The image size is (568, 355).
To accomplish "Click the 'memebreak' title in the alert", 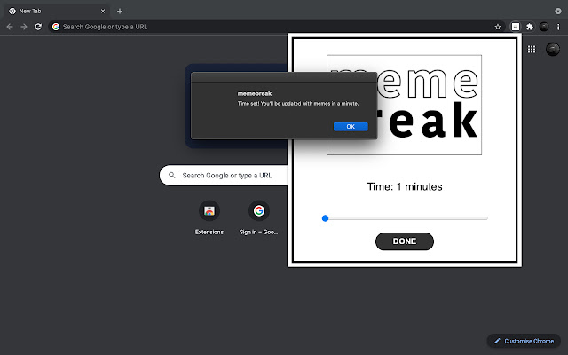I will 255,93.
